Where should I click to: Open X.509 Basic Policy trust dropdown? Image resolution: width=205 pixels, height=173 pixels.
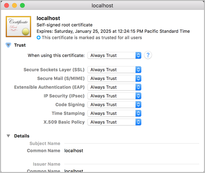tap(114, 122)
